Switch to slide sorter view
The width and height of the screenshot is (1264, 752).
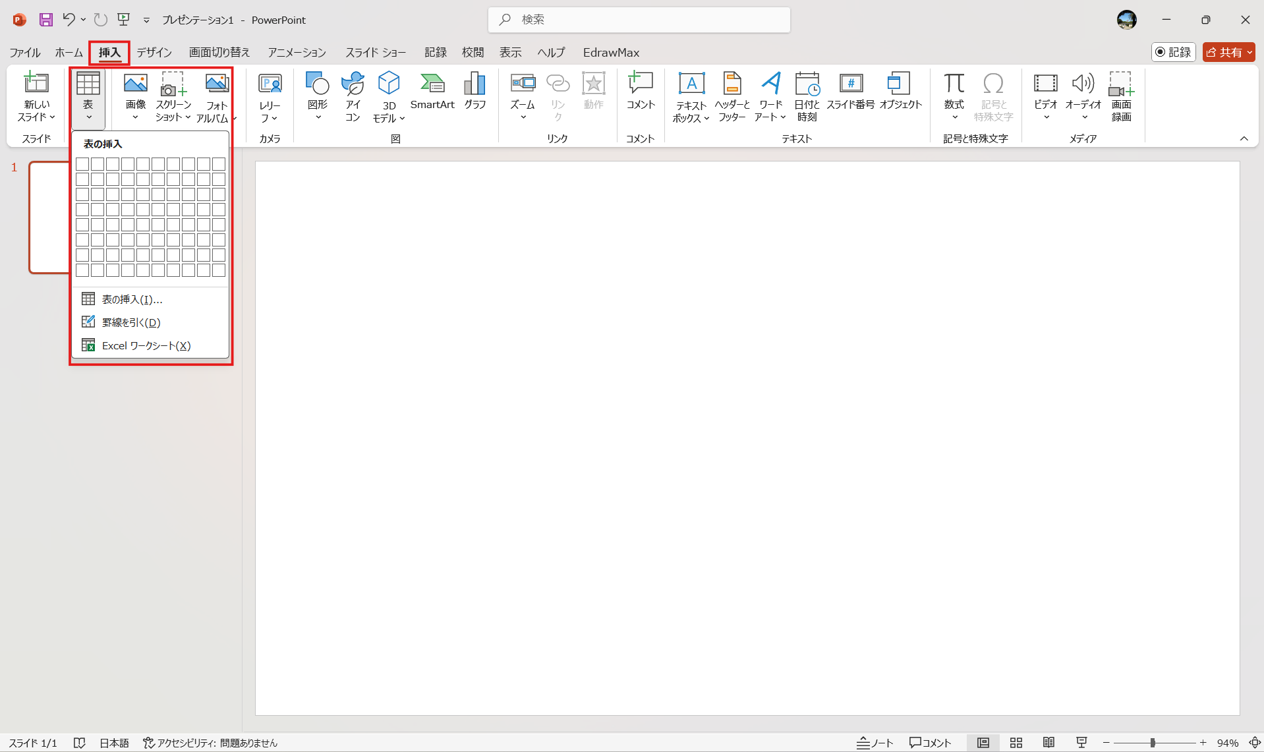[x=1016, y=743]
